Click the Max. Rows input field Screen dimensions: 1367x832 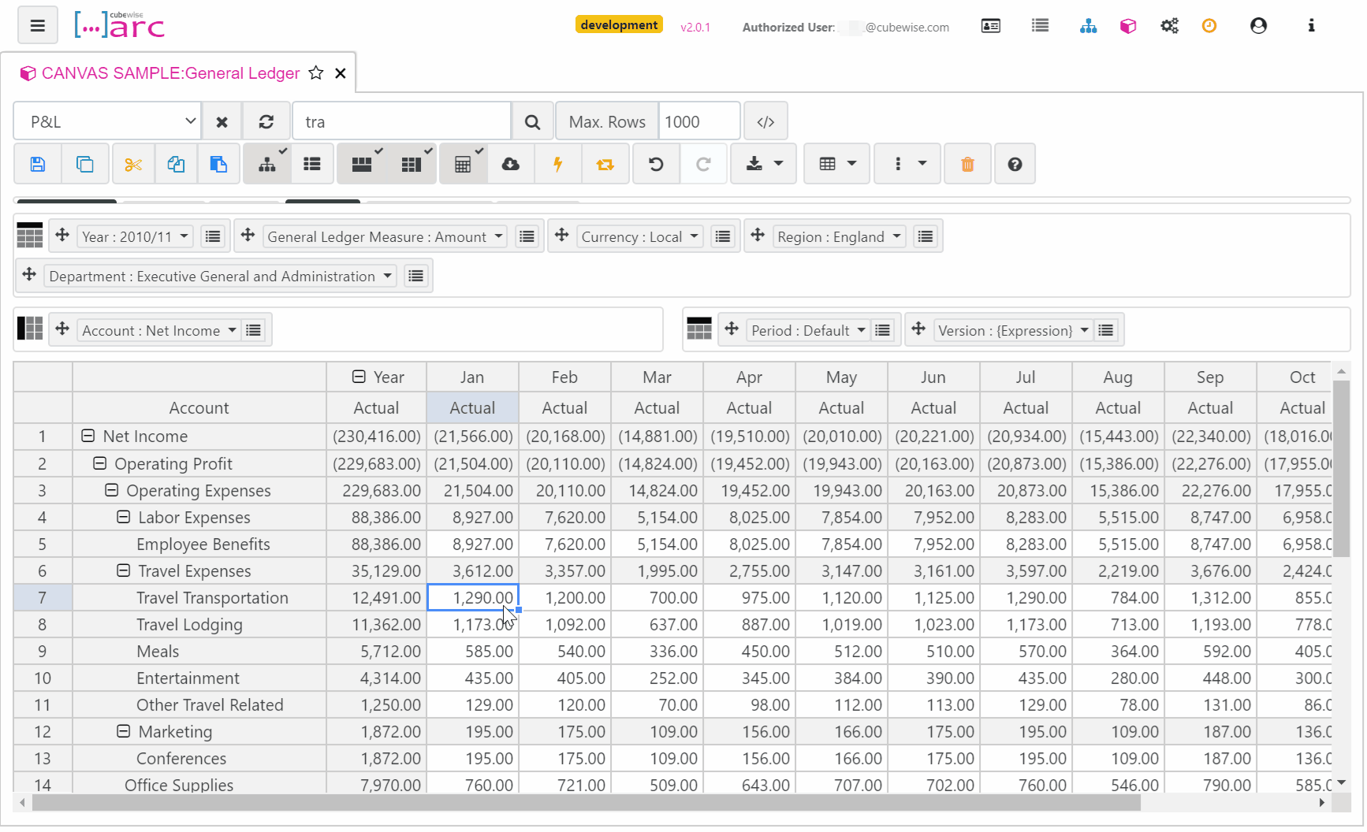(698, 122)
